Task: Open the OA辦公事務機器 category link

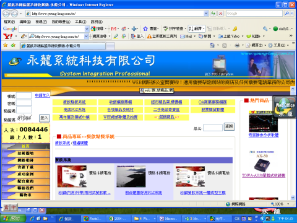Action: point(213,102)
